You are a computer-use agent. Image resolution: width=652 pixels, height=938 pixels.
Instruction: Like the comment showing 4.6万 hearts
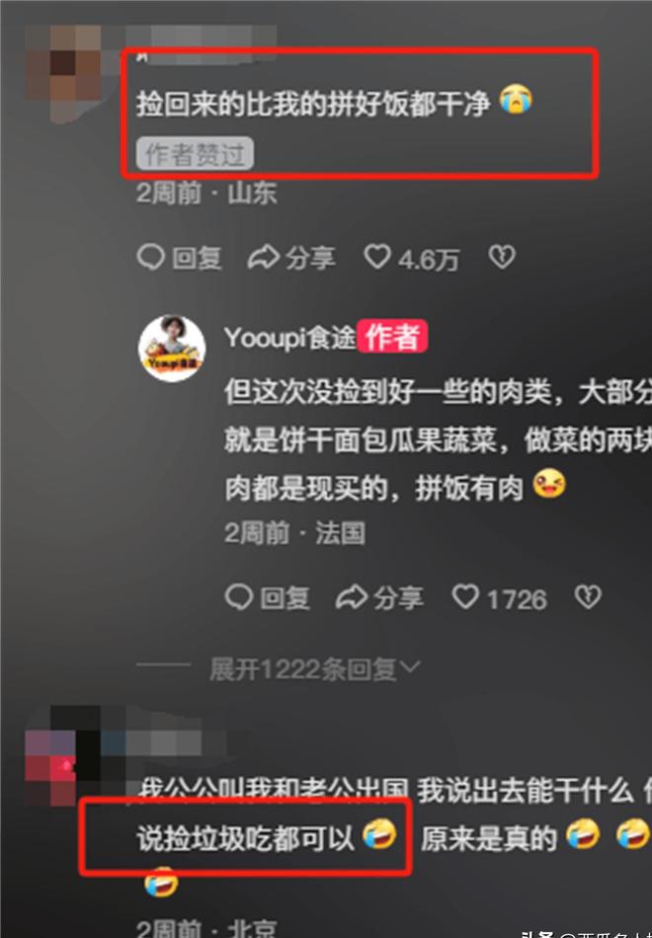(411, 259)
